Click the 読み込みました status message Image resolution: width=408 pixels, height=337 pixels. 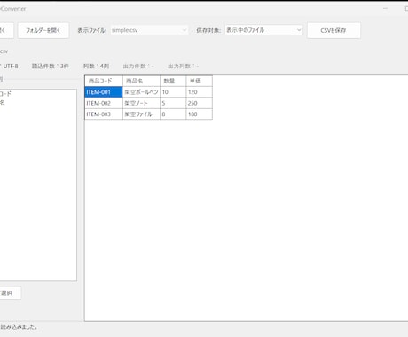click(x=19, y=327)
